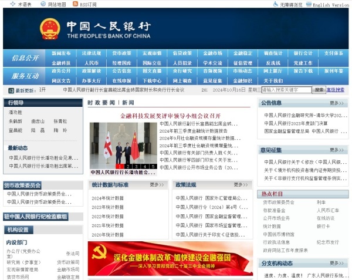Select slide number 3 in carousel
Image resolution: width=352 pixels, height=280 pixels.
(x=137, y=166)
